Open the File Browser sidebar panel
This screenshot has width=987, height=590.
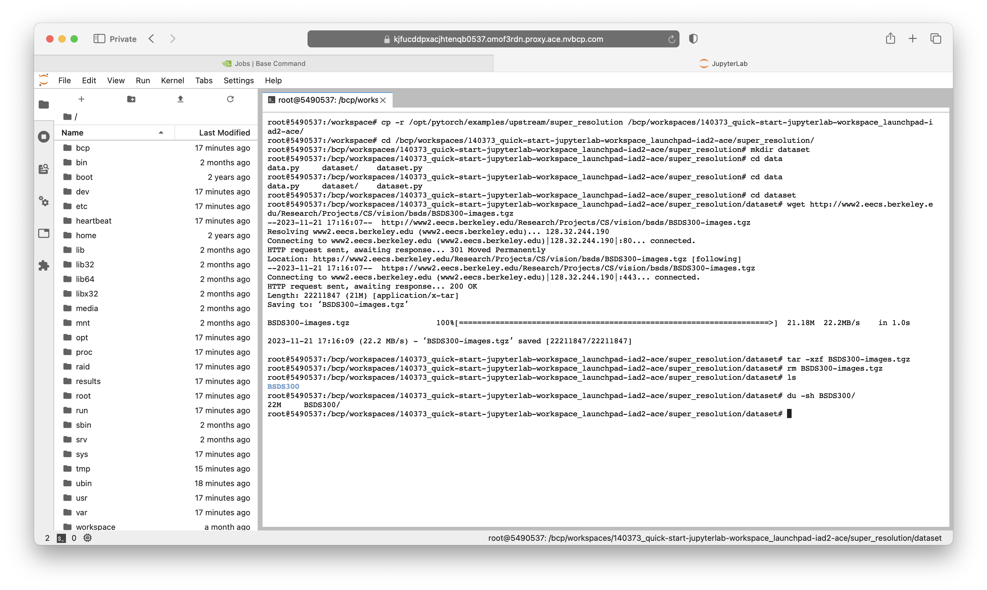click(x=44, y=105)
